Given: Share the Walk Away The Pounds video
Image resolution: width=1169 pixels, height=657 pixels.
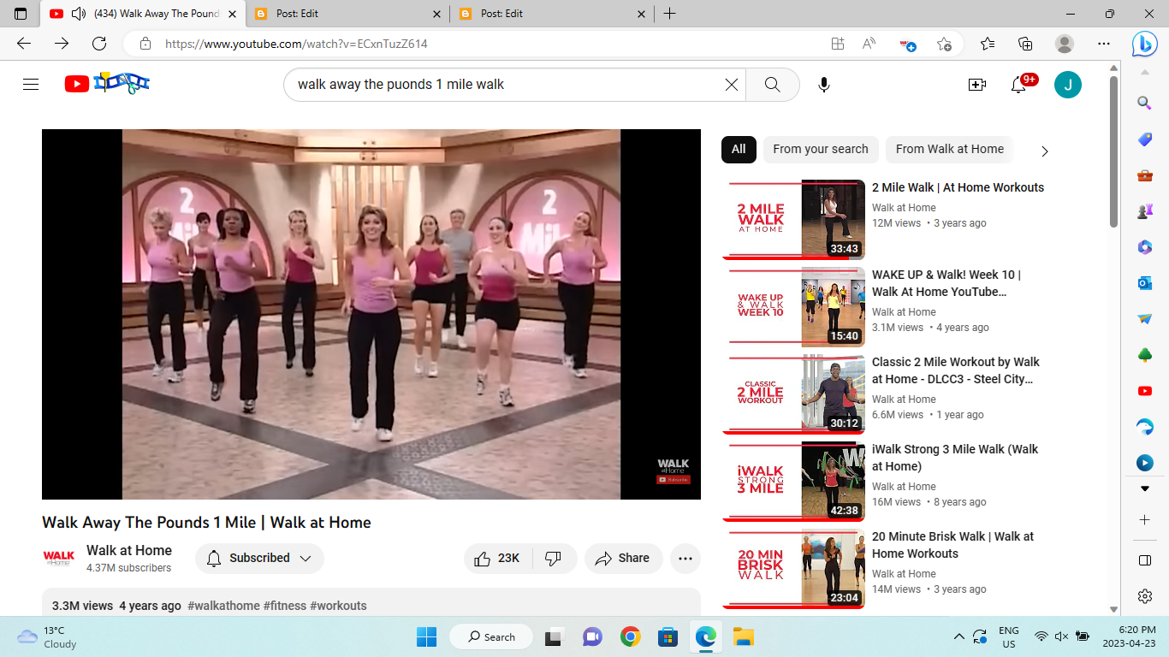Looking at the screenshot, I should [x=623, y=558].
